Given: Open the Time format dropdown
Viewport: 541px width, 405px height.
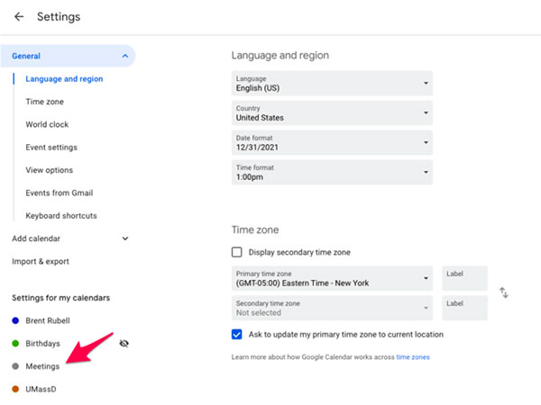Looking at the screenshot, I should pos(331,171).
